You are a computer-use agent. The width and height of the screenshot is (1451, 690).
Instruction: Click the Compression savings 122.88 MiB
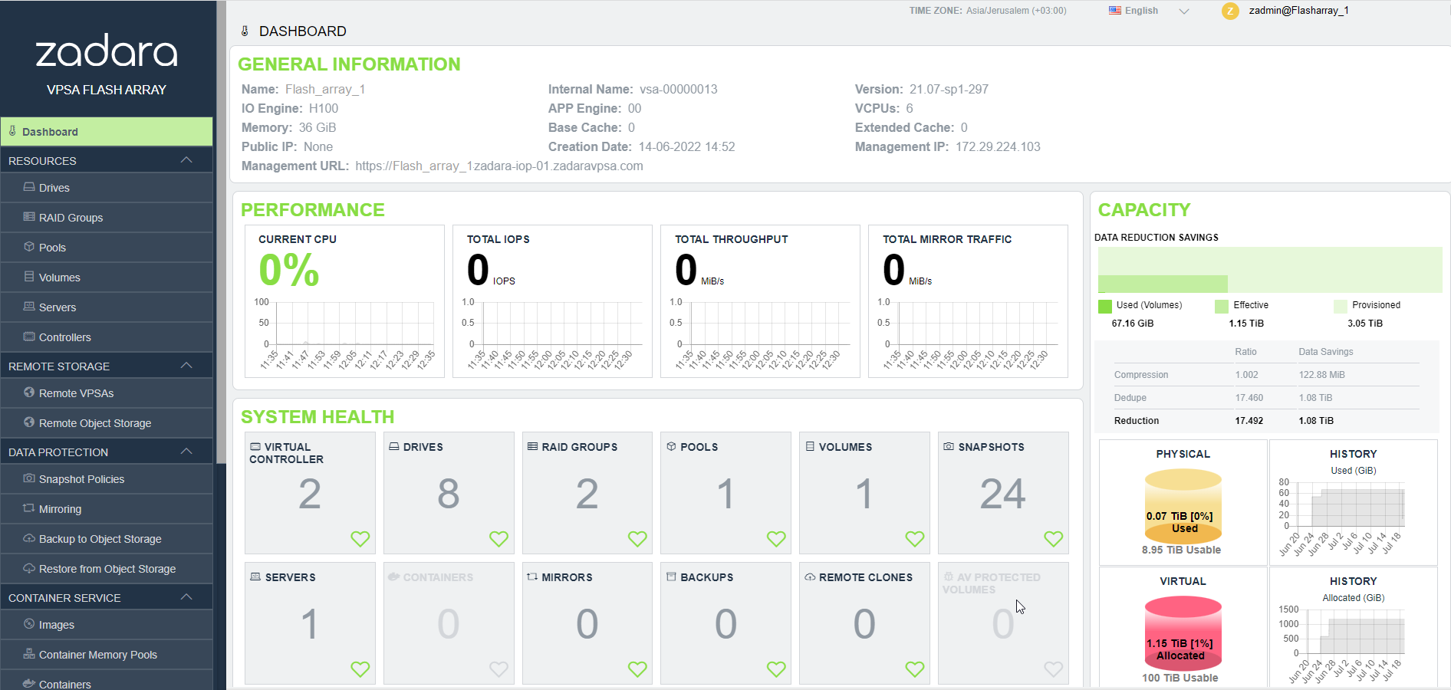tap(1322, 375)
